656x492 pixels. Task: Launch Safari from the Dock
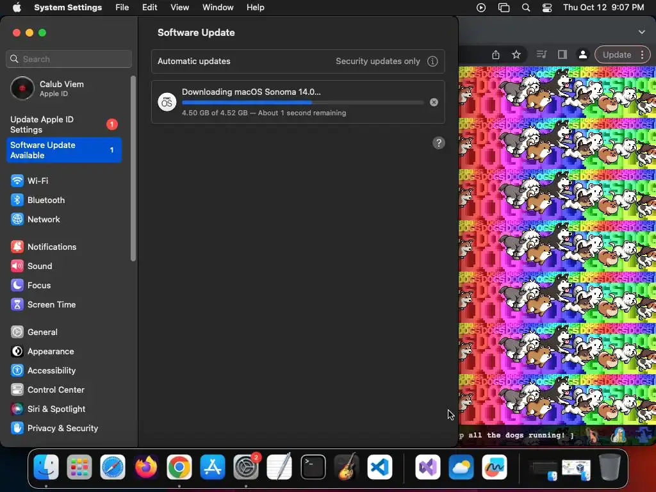113,467
